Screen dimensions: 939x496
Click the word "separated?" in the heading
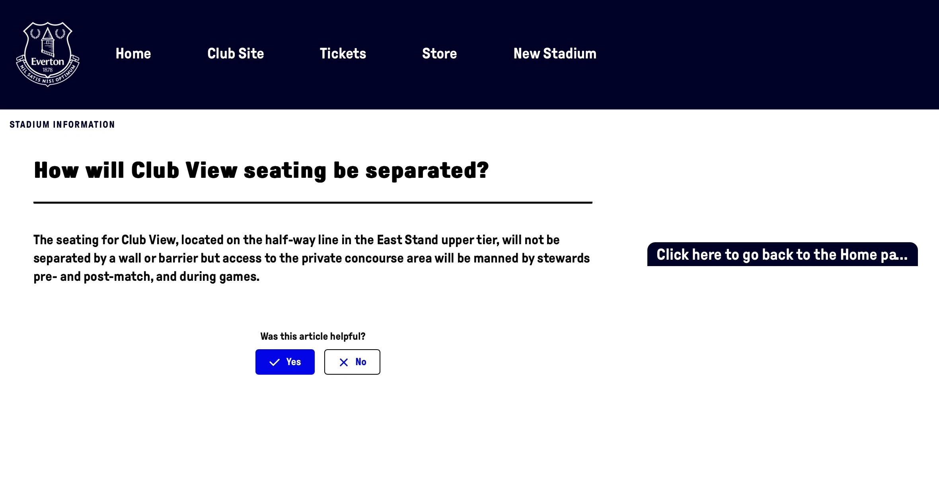pos(427,171)
